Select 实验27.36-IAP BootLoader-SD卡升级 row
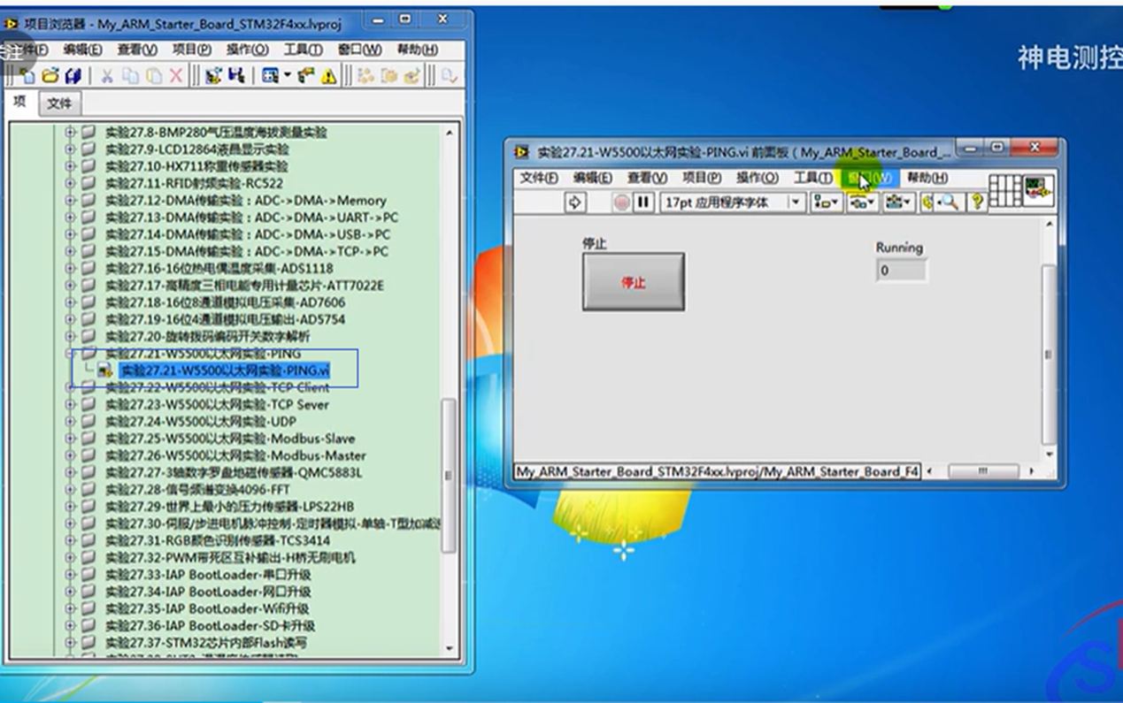This screenshot has width=1123, height=703. [208, 625]
